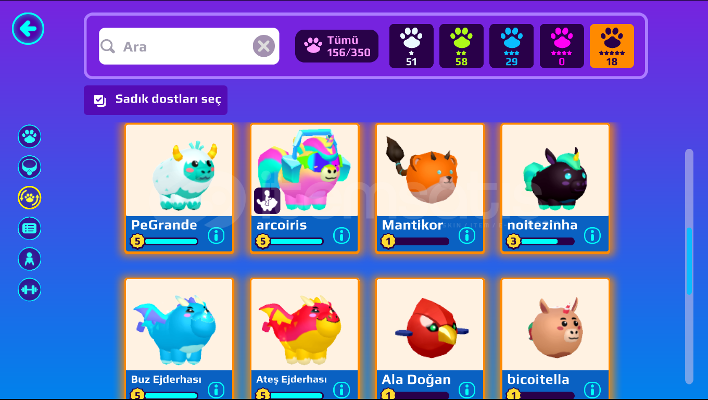This screenshot has height=400, width=708.
Task: Select the four-star pets filter (0)
Action: click(562, 46)
